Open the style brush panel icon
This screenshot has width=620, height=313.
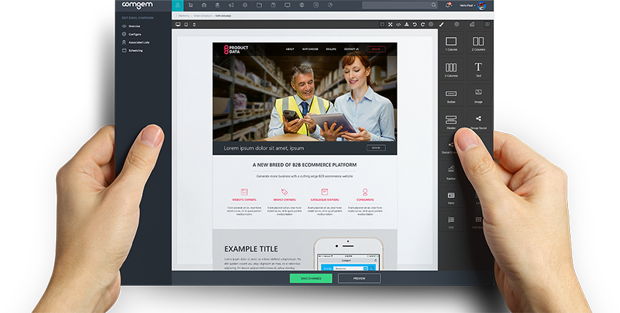[442, 24]
